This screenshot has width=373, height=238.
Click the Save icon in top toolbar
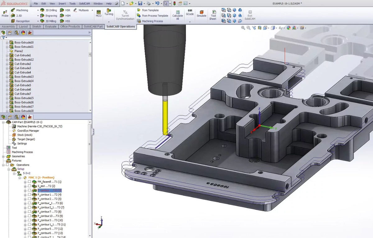[x=140, y=3]
